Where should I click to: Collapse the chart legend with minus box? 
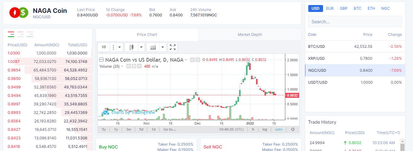pyautogui.click(x=102, y=60)
